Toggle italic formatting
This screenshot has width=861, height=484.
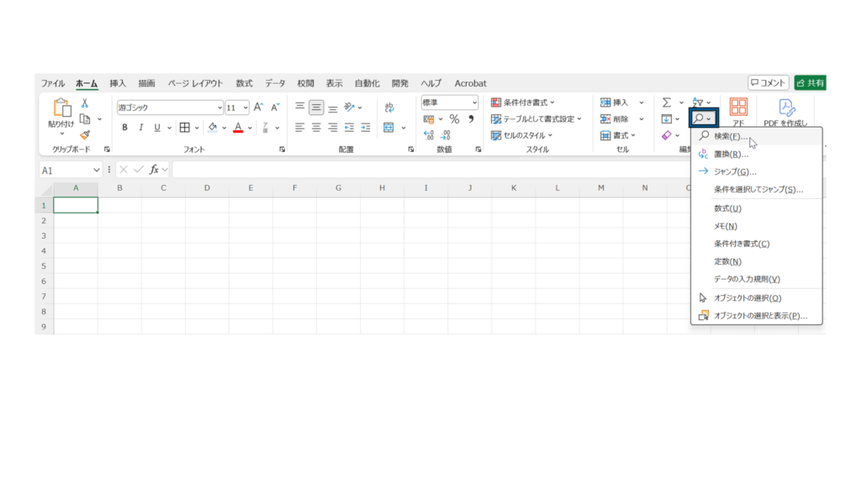[x=141, y=128]
